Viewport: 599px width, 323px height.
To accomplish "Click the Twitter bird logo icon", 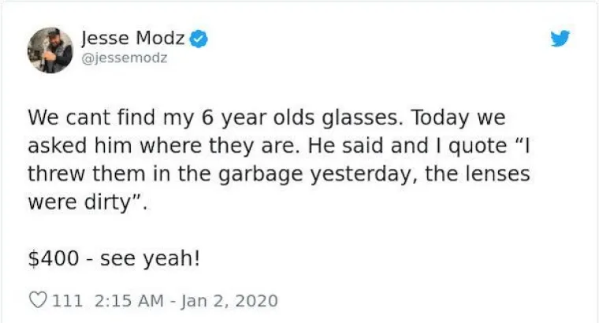I will (560, 38).
